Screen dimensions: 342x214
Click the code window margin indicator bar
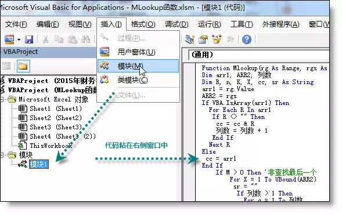189,132
